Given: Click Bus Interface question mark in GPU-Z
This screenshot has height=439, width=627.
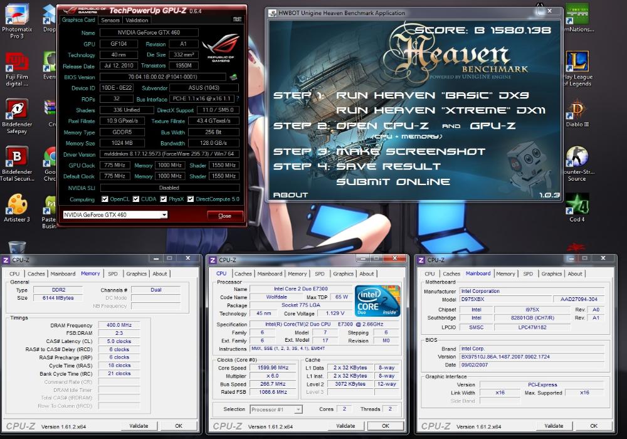Looking at the screenshot, I should pos(238,98).
